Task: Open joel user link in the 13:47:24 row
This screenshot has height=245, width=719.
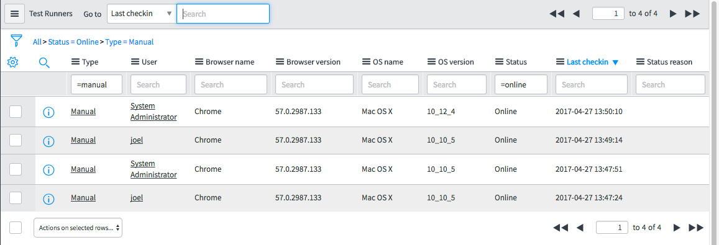Action: (137, 198)
